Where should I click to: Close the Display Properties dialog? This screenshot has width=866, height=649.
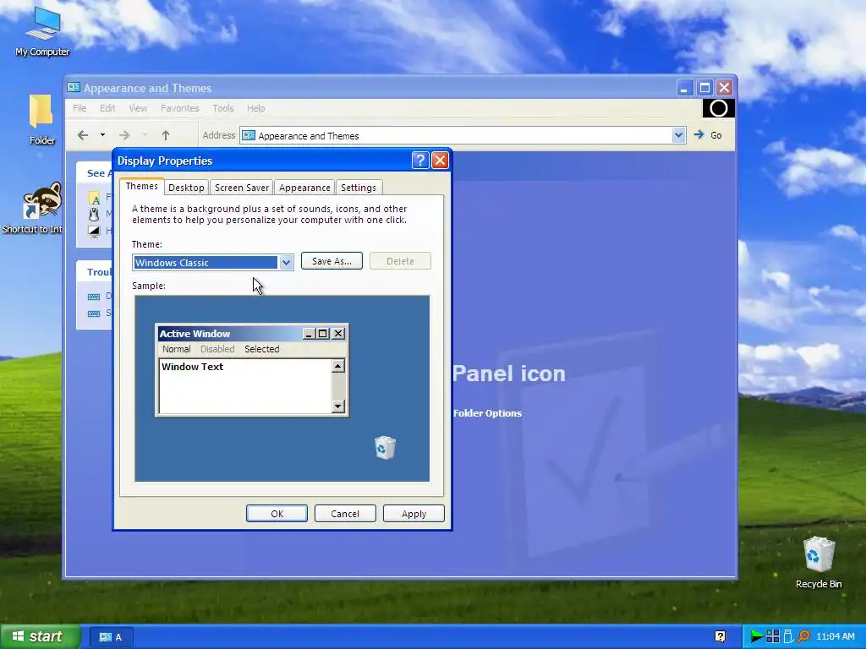coord(440,161)
